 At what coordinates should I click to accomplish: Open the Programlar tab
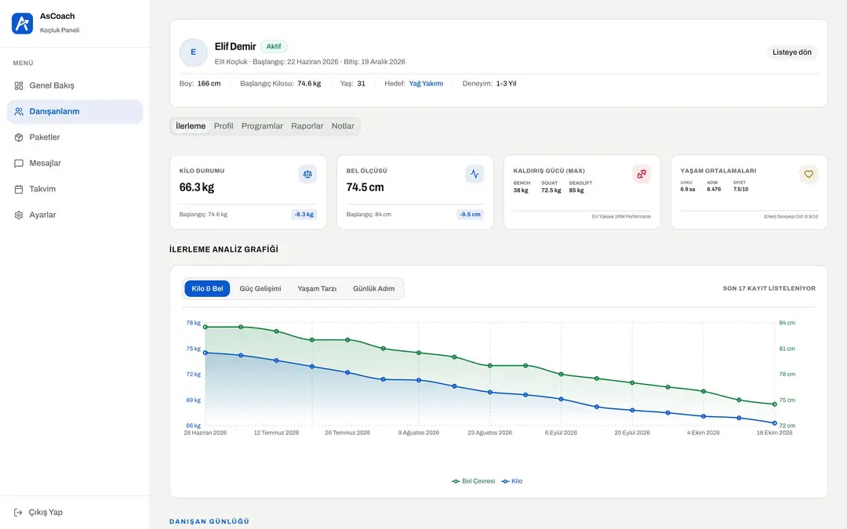[x=262, y=125]
